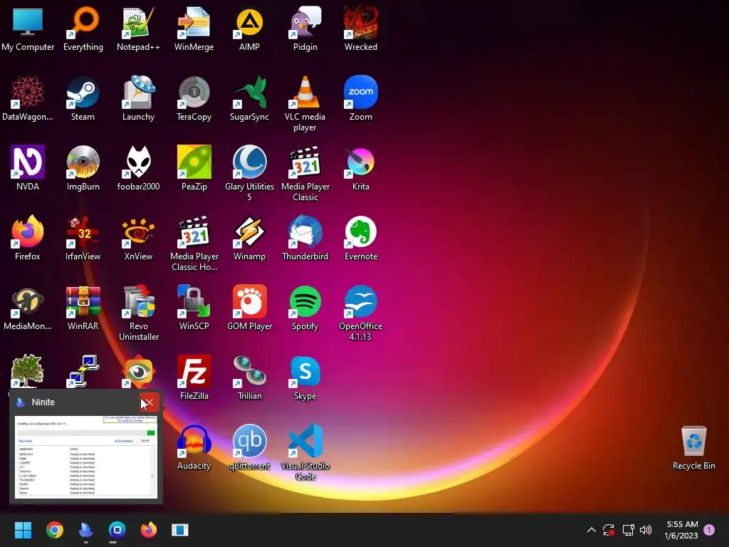This screenshot has width=729, height=547.
Task: Click the Firefox desktop shortcut
Action: click(x=28, y=238)
